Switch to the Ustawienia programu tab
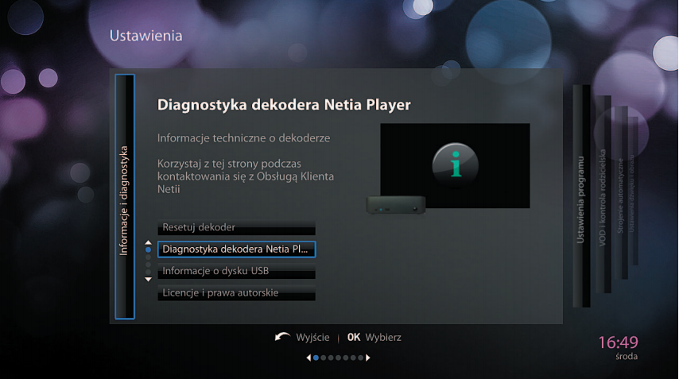 pyautogui.click(x=581, y=196)
